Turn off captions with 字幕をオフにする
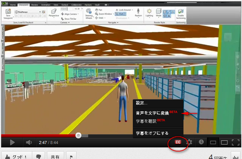242x159 pixels. click(x=152, y=133)
